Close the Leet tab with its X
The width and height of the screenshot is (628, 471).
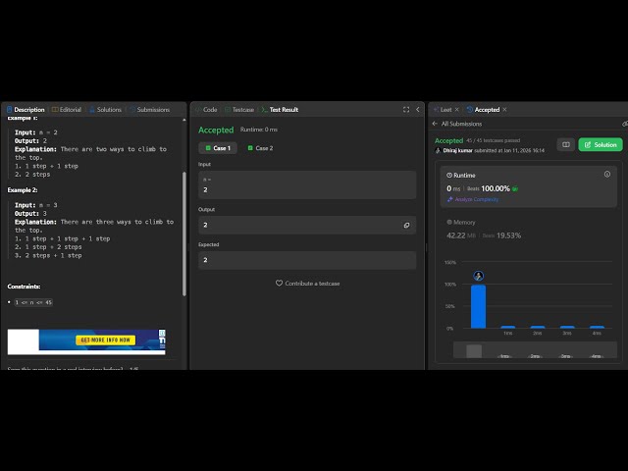click(x=457, y=110)
